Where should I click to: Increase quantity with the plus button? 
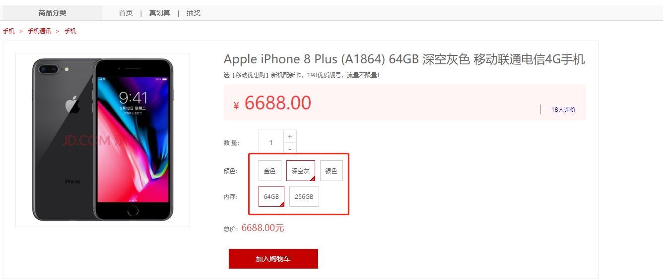tap(290, 137)
